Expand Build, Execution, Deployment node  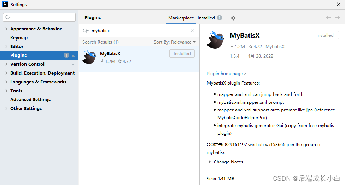(6, 73)
